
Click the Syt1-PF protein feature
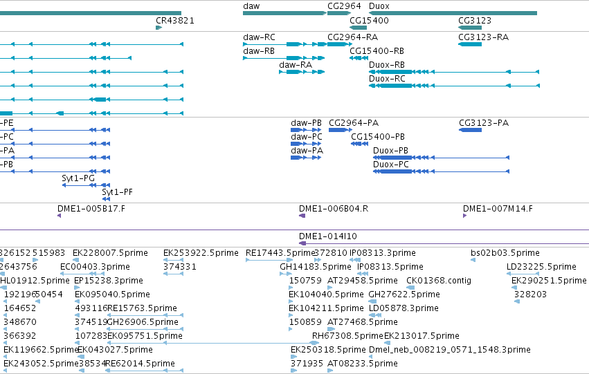point(107,199)
